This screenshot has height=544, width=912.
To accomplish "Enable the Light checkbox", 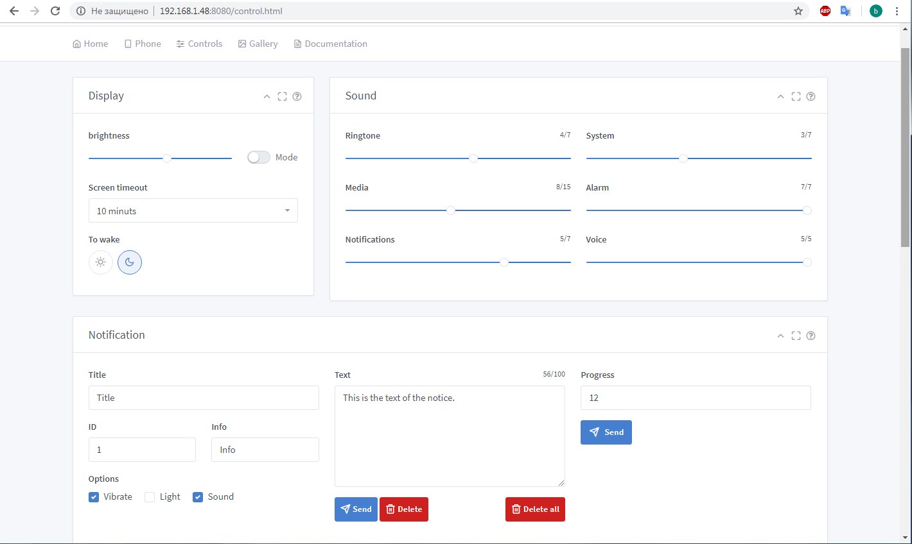I will [x=150, y=497].
